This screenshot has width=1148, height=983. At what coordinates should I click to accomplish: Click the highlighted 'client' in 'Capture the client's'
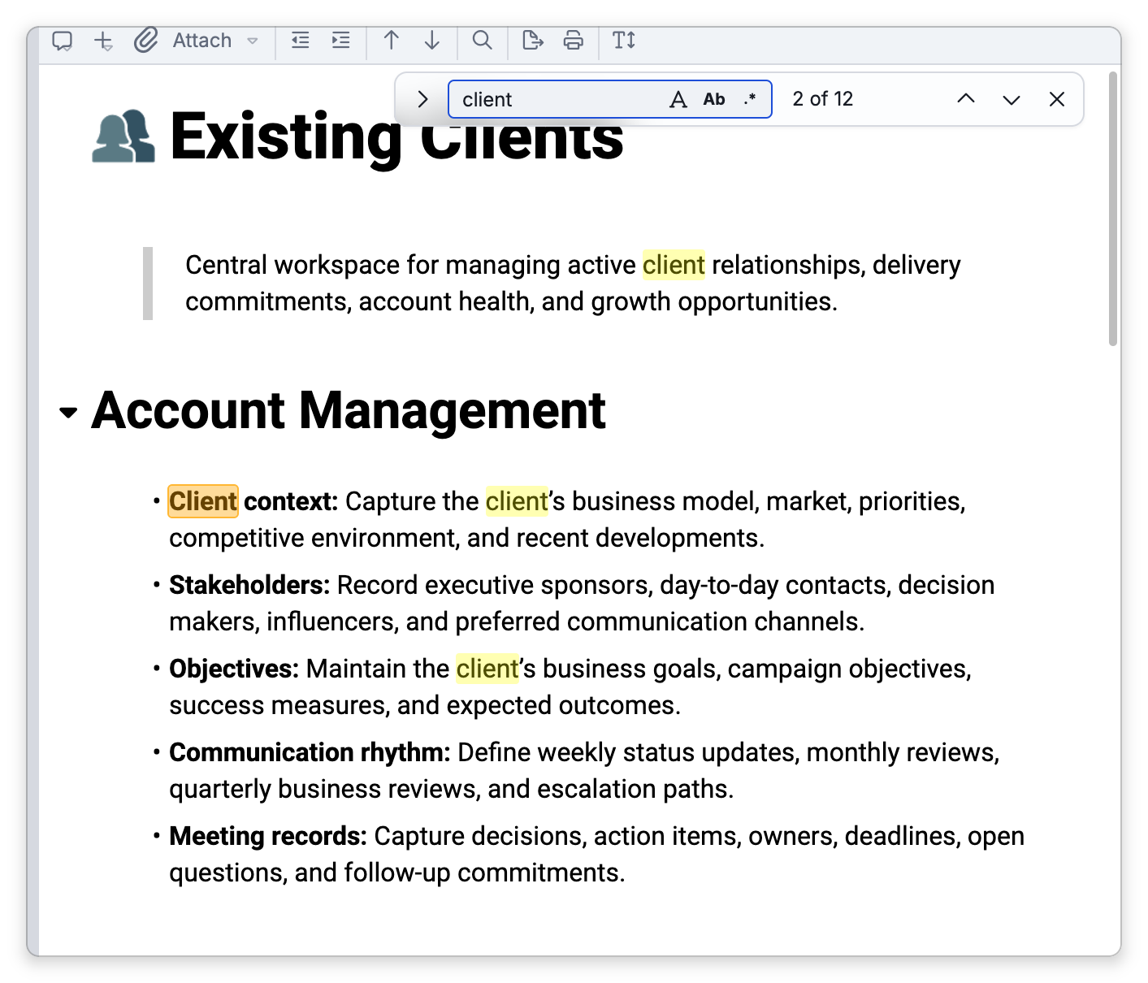(x=517, y=501)
